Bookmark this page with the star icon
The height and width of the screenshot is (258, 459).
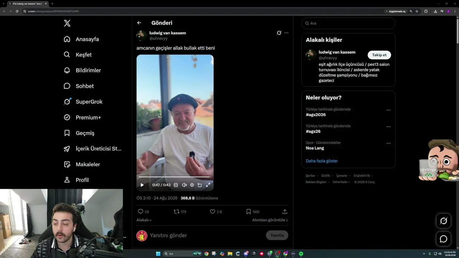(x=417, y=11)
